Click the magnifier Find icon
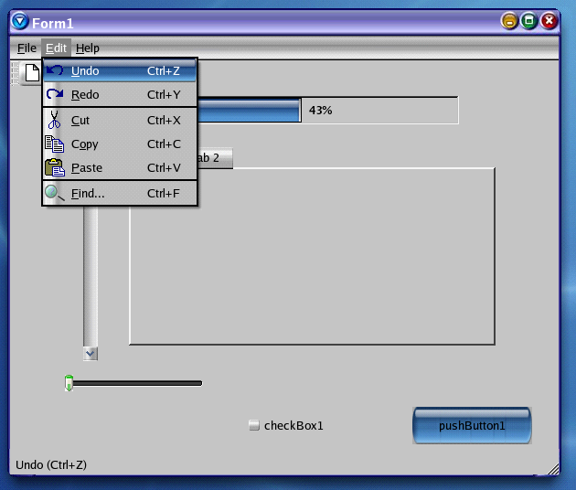 (x=54, y=193)
